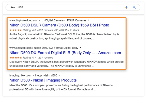Focus the search box containing nikon d500
The width and height of the screenshot is (148, 98).
tap(73, 7)
